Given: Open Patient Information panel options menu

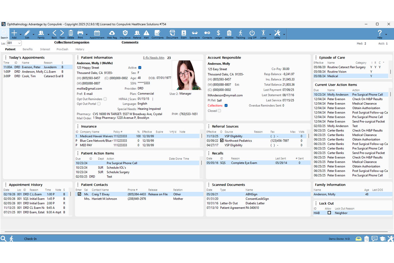Looking at the screenshot, I should pyautogui.click(x=78, y=58).
